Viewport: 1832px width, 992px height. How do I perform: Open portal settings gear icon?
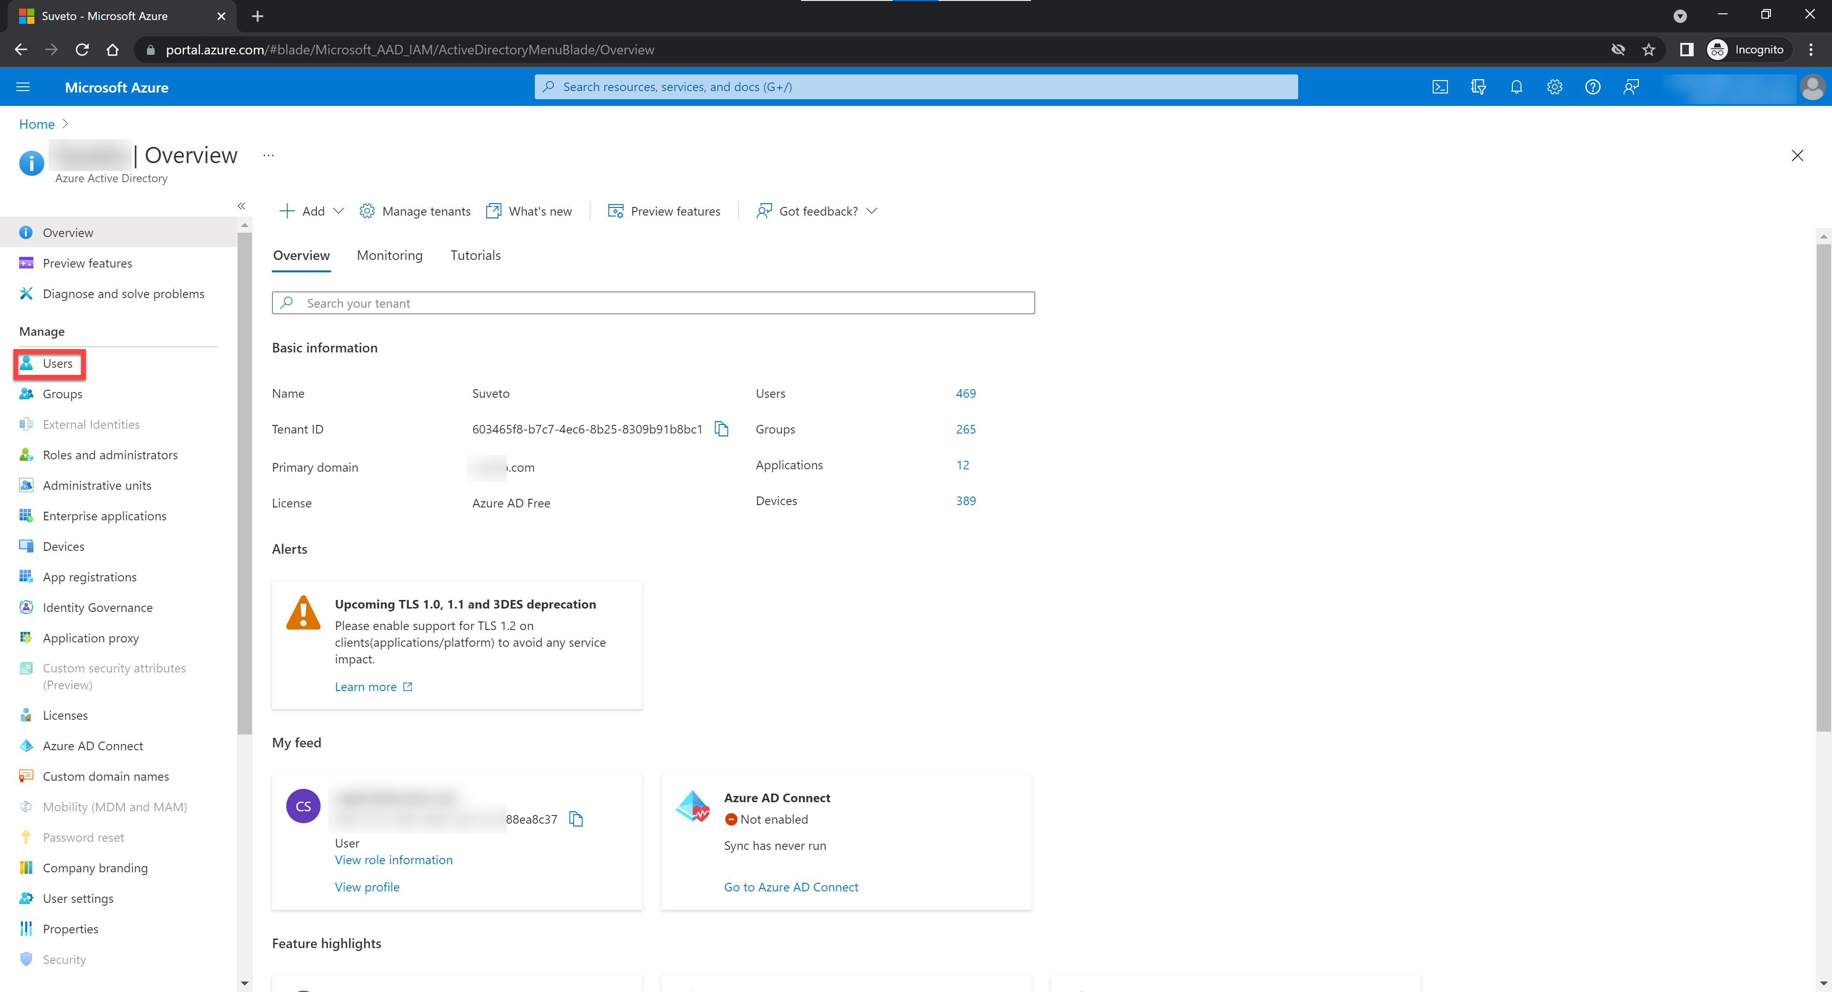(1554, 87)
